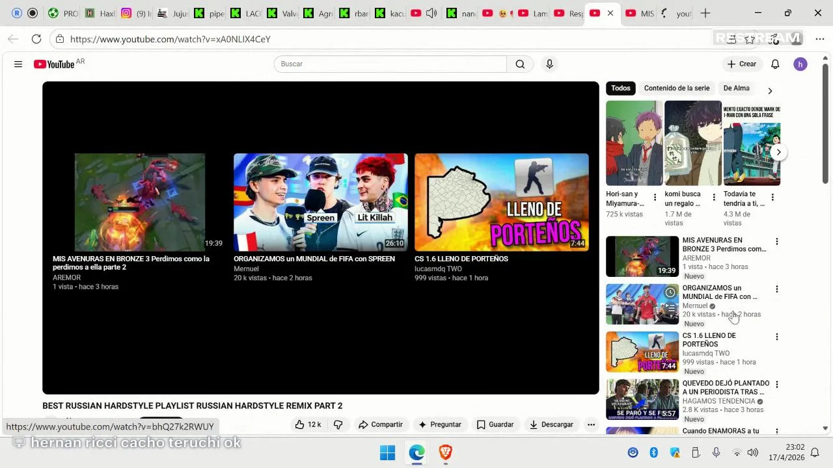Screen dimensions: 833x468
Task: Open more actions ellipsis below the video
Action: [591, 424]
